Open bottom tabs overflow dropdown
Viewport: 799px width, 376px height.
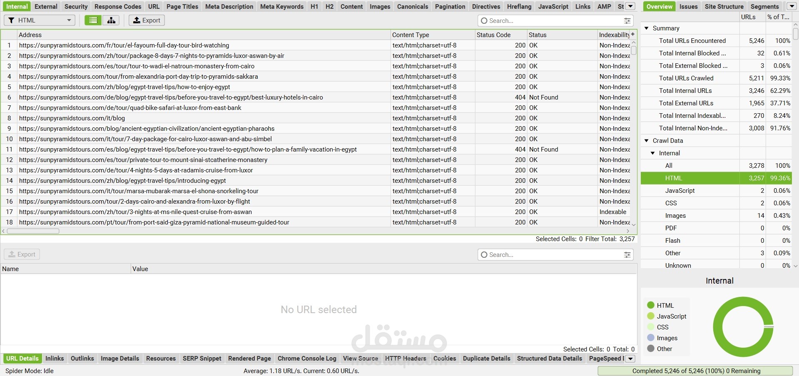(x=631, y=359)
